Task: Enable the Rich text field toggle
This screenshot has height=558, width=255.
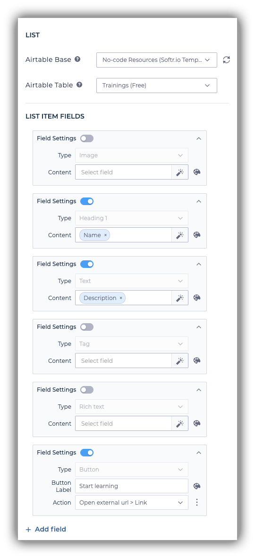Action: click(x=87, y=390)
